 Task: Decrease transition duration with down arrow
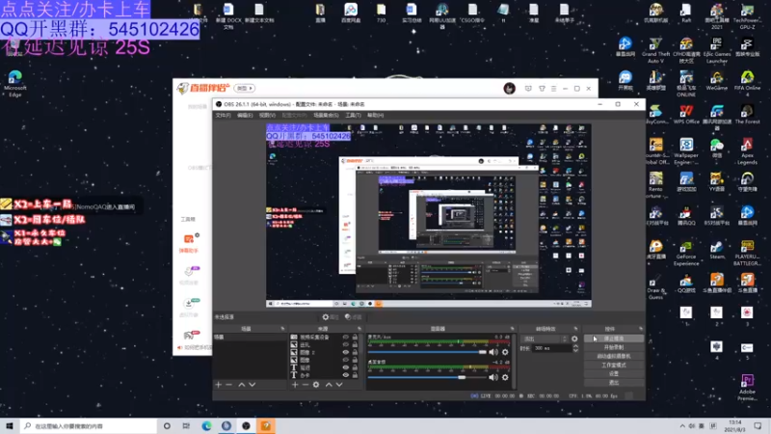pyautogui.click(x=575, y=350)
